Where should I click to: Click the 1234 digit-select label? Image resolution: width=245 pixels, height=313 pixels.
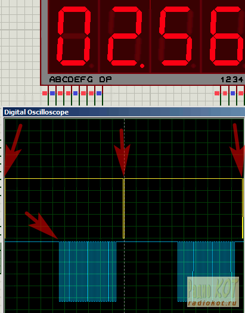pyautogui.click(x=232, y=80)
